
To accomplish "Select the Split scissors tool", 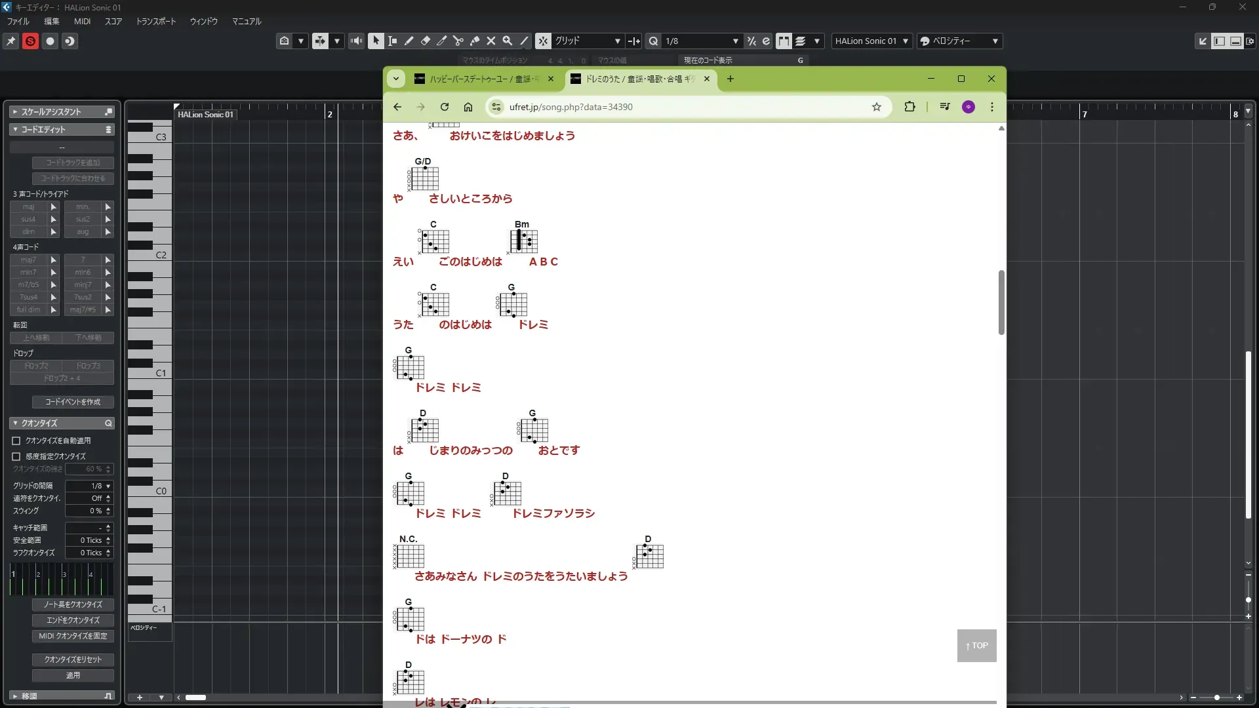I will (x=458, y=41).
